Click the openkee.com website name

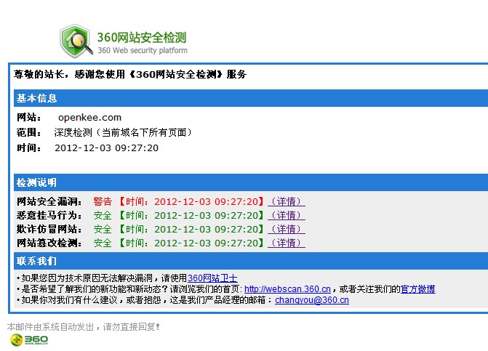[x=89, y=118]
